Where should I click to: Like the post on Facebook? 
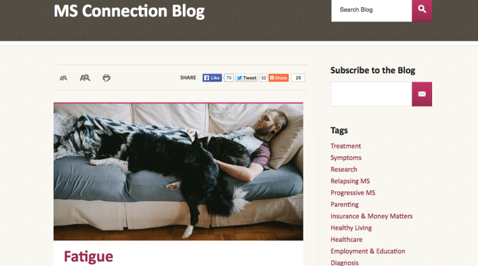pyautogui.click(x=212, y=78)
